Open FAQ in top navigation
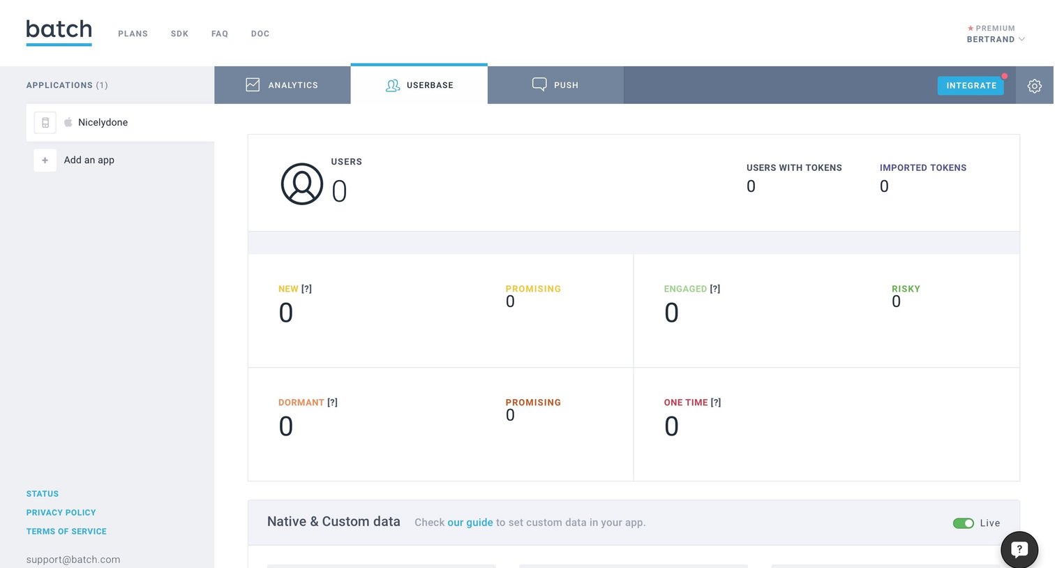The image size is (1055, 568). (220, 33)
